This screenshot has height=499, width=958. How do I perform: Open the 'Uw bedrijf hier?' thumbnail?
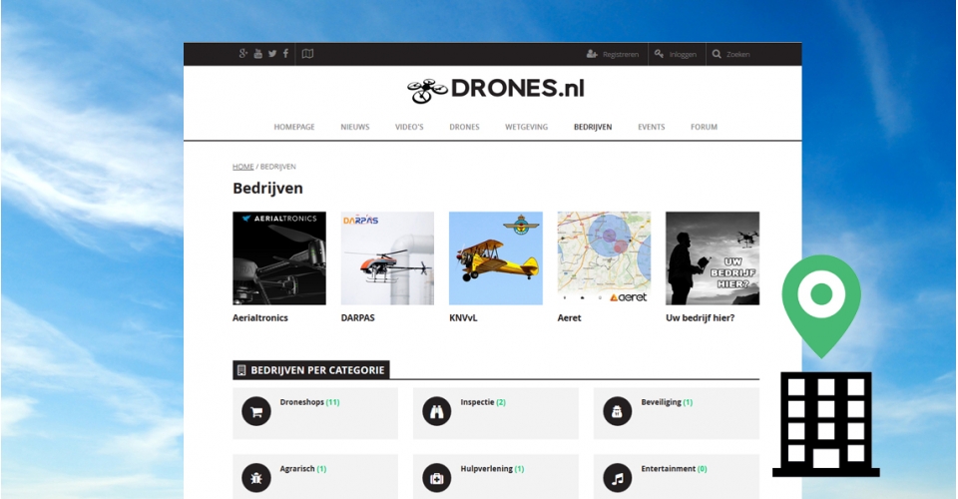(713, 258)
